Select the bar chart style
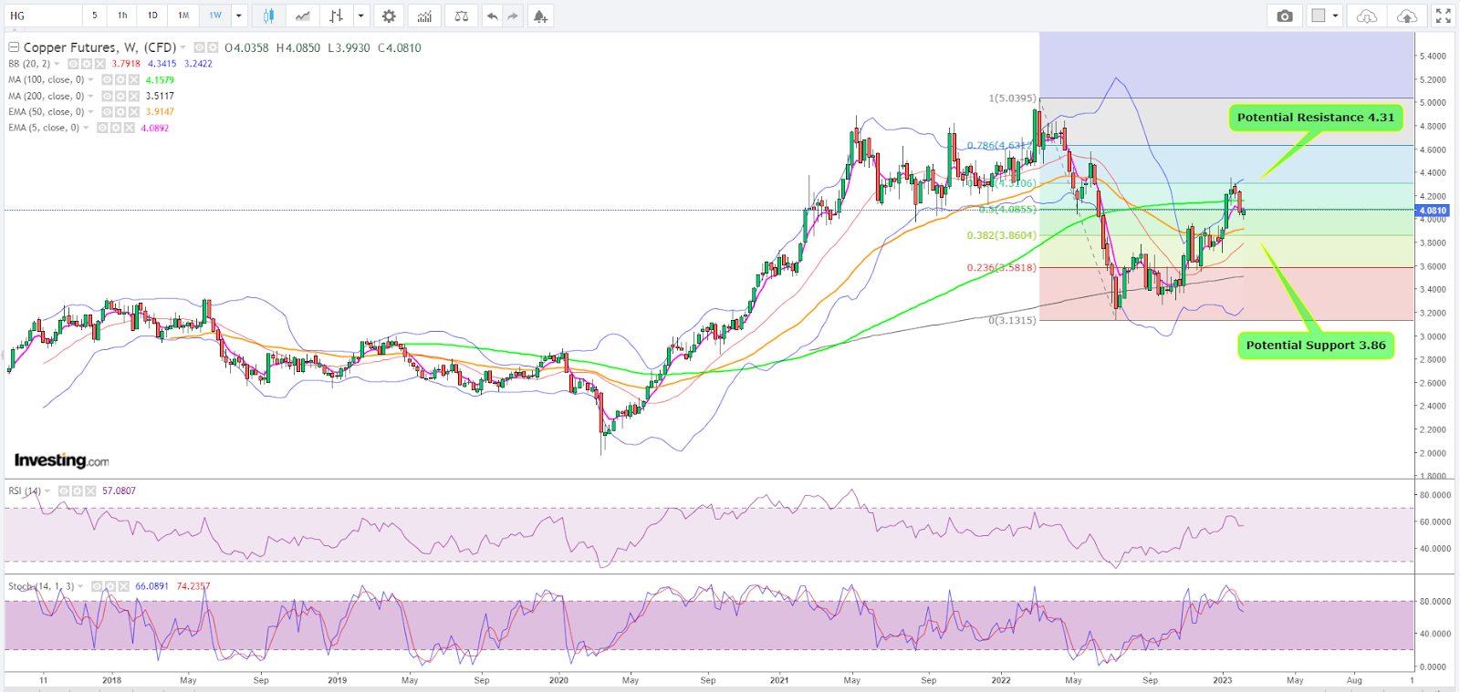The image size is (1460, 692). (x=336, y=15)
